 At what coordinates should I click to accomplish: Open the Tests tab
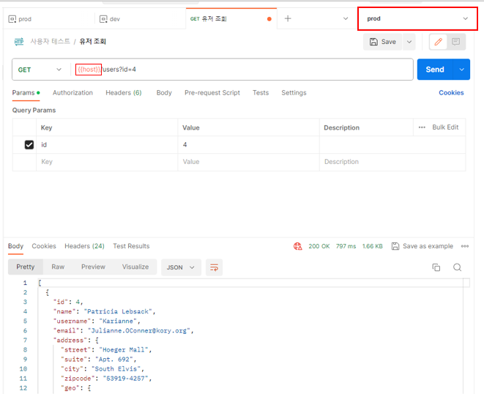tap(261, 93)
